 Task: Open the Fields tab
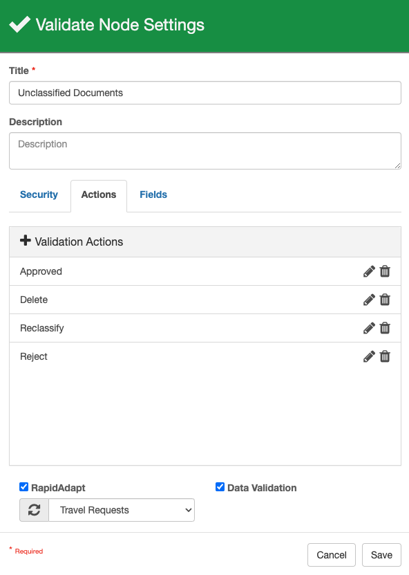pos(153,194)
